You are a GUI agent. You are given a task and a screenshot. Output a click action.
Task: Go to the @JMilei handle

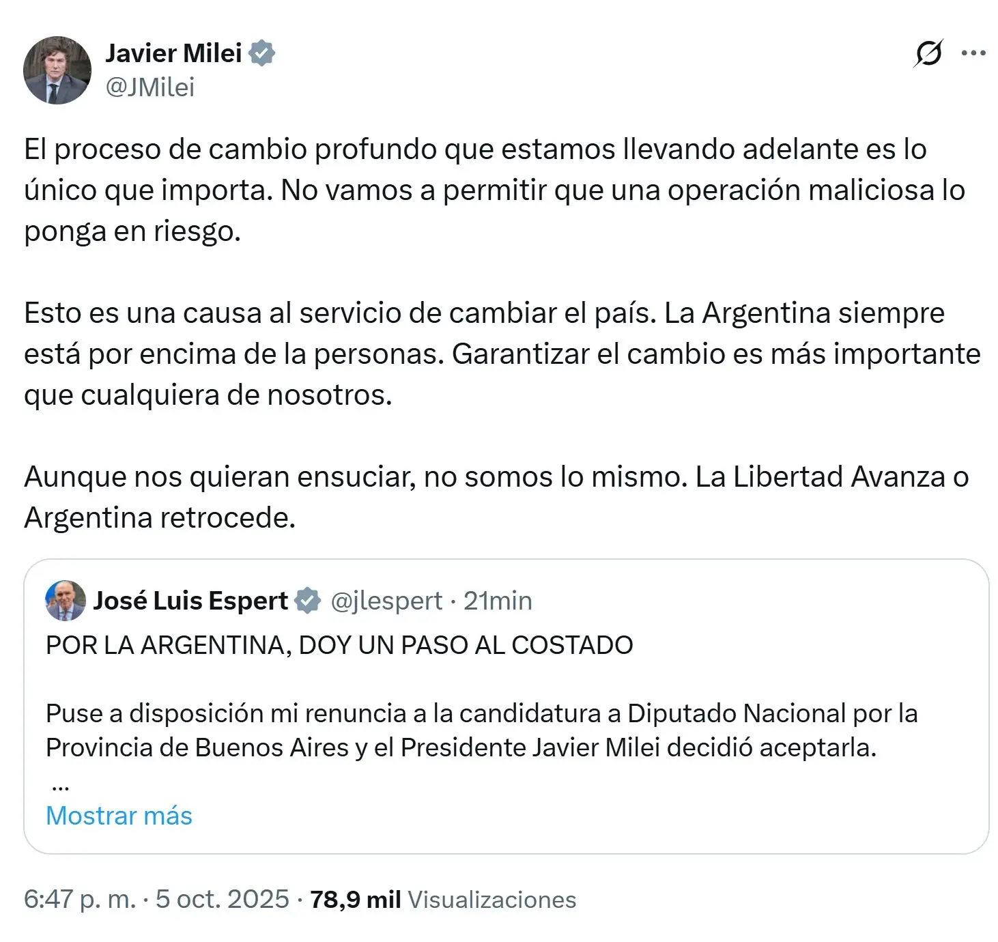150,87
